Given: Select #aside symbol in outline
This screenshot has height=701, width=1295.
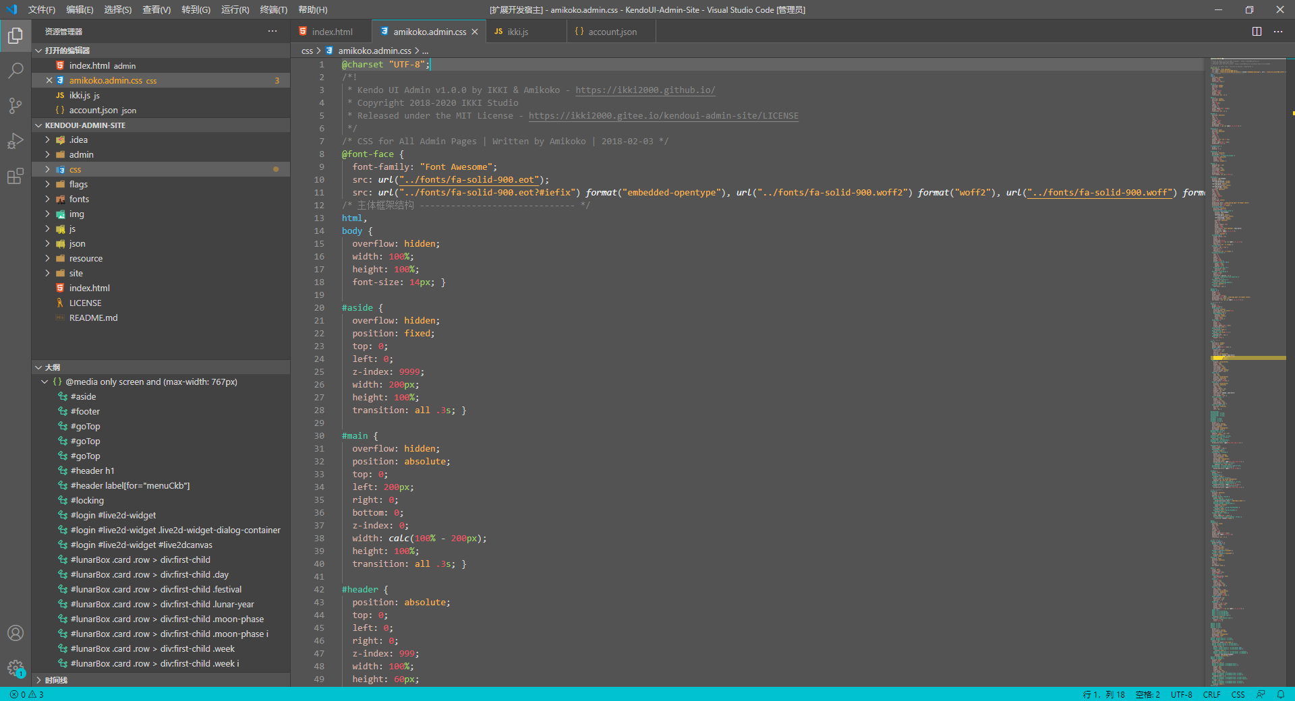Looking at the screenshot, I should click(x=84, y=397).
